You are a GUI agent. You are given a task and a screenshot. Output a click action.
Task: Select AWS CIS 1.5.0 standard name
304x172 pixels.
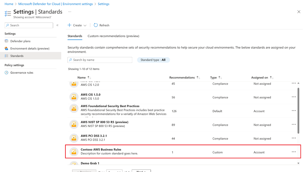pyautogui.click(x=91, y=95)
